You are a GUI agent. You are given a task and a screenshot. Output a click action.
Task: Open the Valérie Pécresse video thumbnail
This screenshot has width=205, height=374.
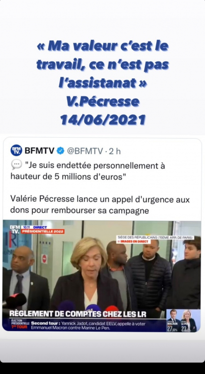[102, 276]
